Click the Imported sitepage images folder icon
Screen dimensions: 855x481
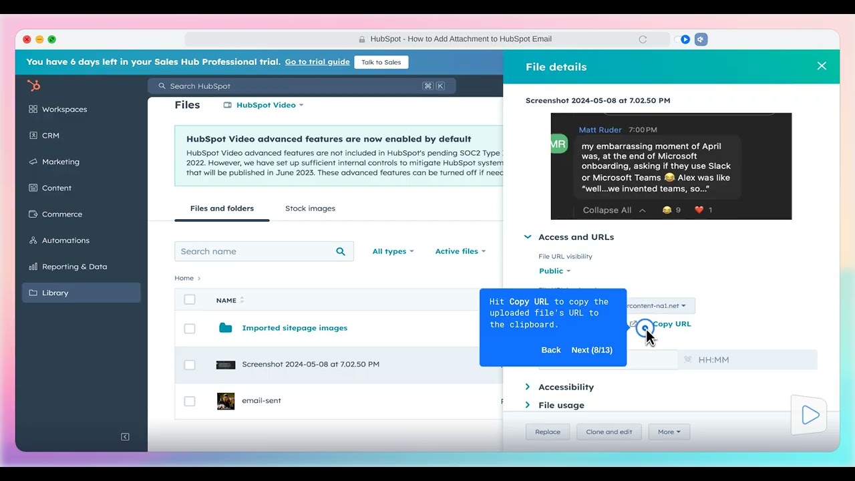[226, 328]
